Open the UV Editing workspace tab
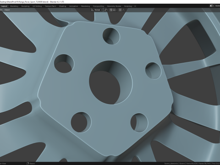This screenshot has height=165, width=220. (37, 6)
